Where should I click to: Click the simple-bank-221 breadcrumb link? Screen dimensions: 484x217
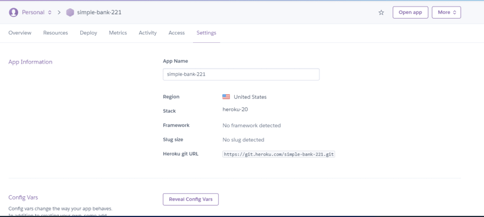pos(100,13)
